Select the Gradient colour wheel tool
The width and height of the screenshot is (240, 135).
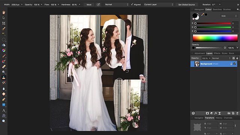4,51
